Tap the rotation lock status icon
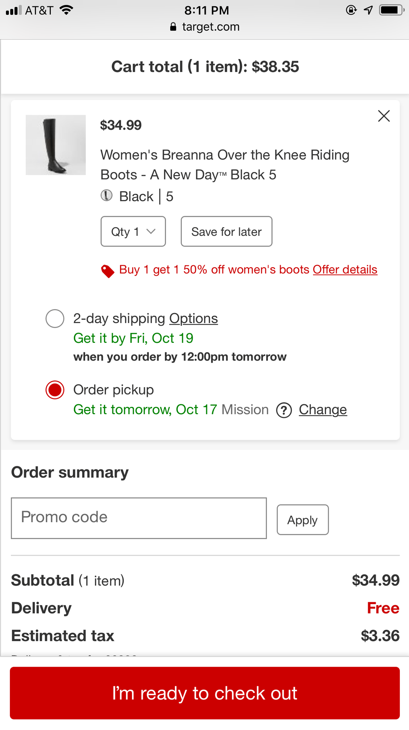 [x=351, y=10]
